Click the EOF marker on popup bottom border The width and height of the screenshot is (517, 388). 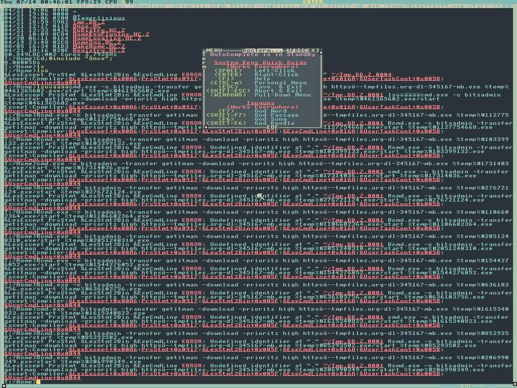point(272,127)
